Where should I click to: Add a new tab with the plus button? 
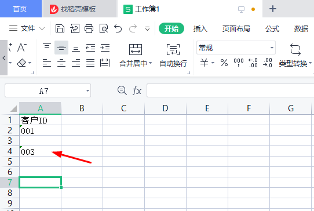pos(273,9)
